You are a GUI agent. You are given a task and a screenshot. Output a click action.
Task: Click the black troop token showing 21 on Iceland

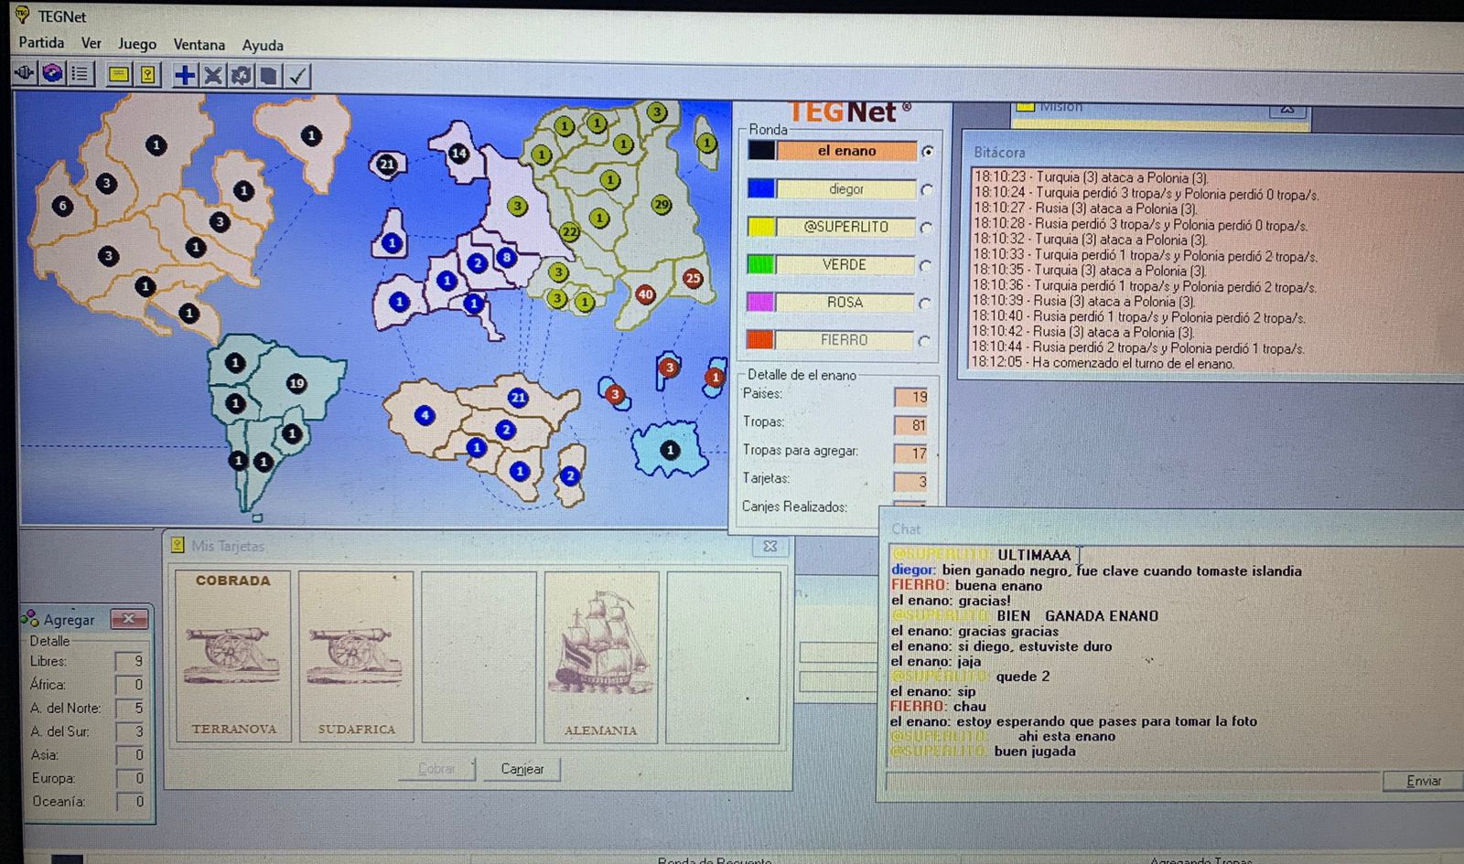(387, 165)
